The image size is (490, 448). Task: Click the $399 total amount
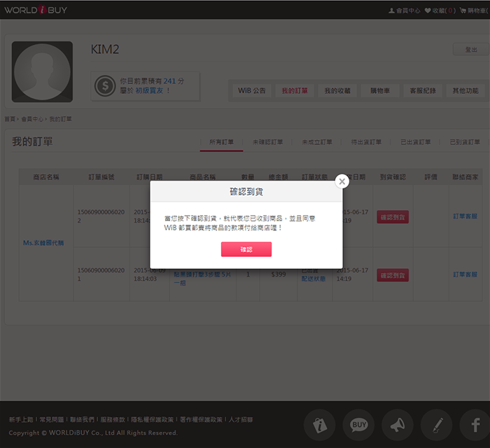(x=279, y=274)
